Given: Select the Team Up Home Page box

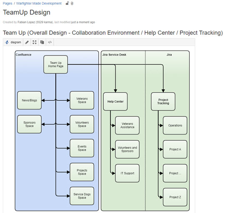Looking at the screenshot, I should point(56,64).
